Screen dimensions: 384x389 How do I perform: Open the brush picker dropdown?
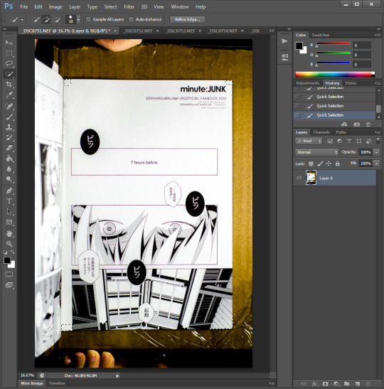coord(79,19)
